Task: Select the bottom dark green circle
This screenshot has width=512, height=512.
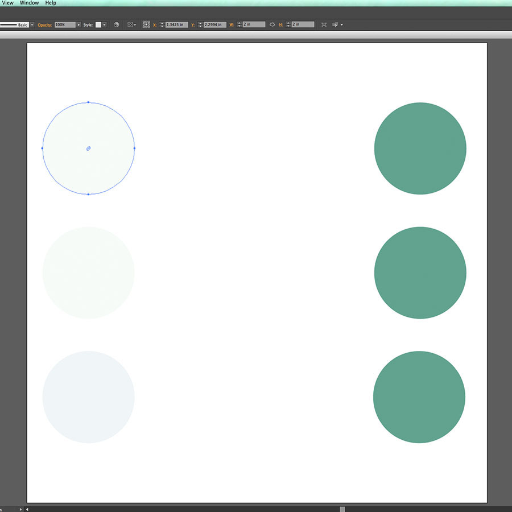Action: 419,397
